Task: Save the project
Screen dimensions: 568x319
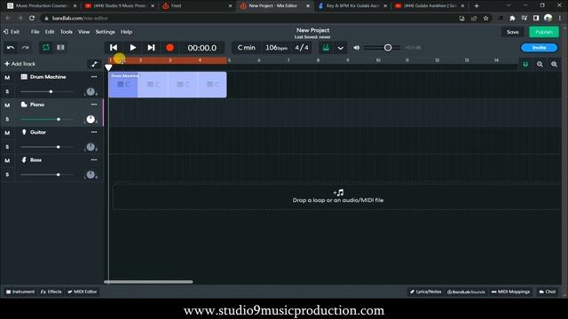Action: click(513, 32)
